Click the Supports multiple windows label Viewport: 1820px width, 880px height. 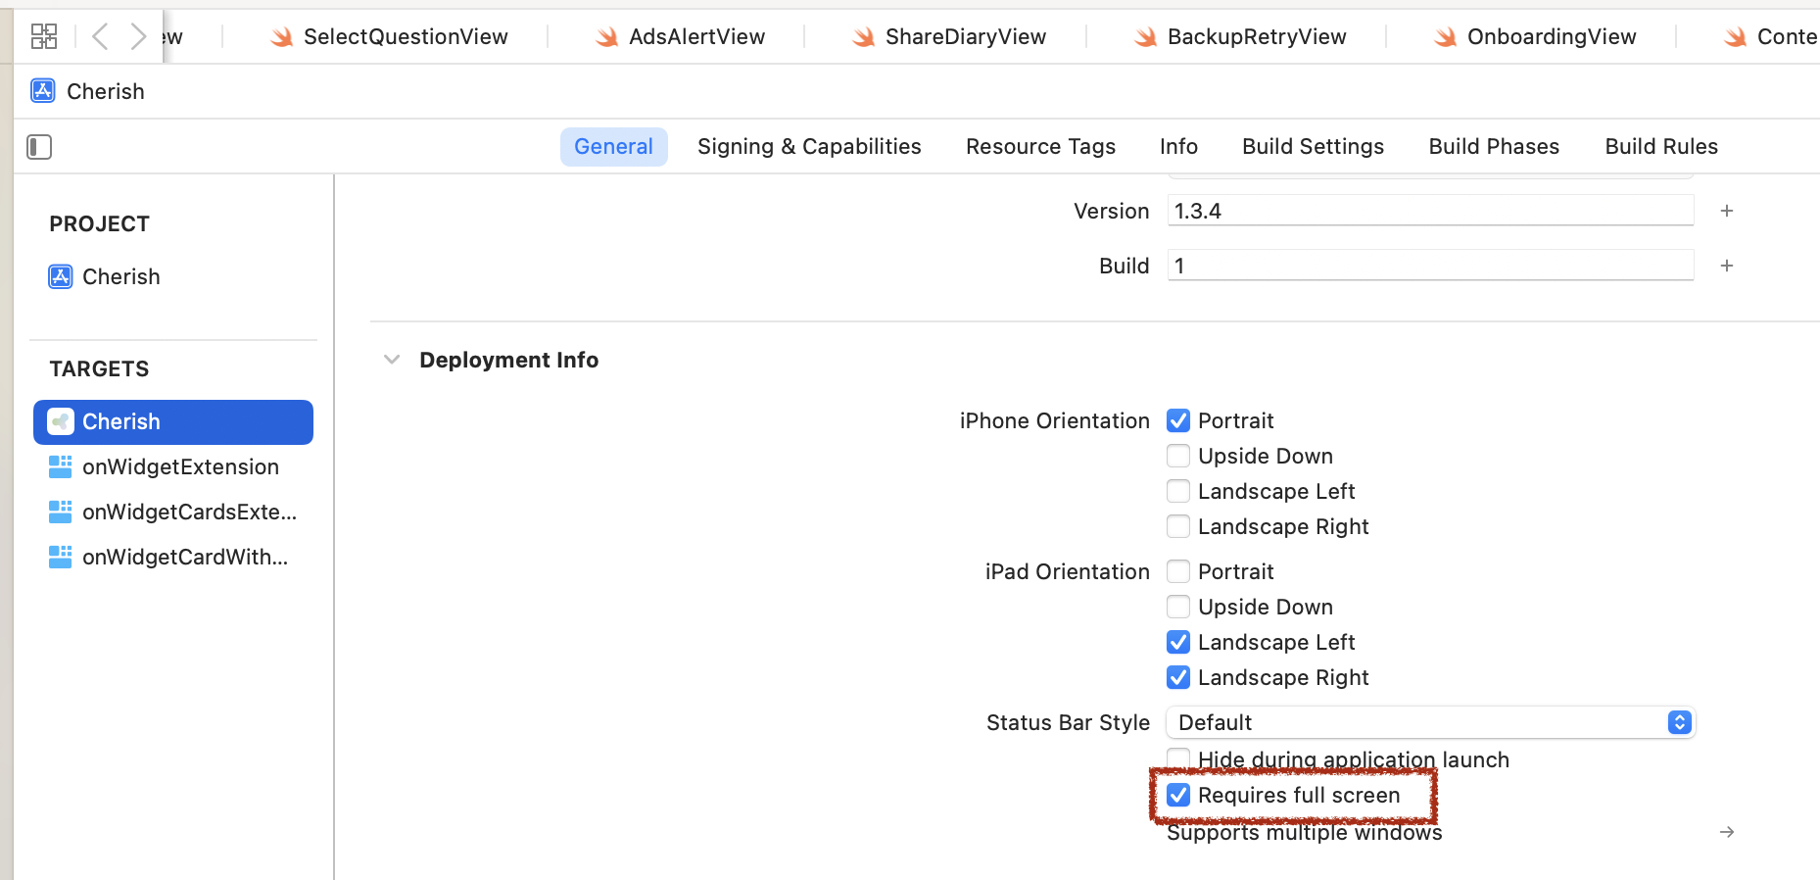(1304, 832)
